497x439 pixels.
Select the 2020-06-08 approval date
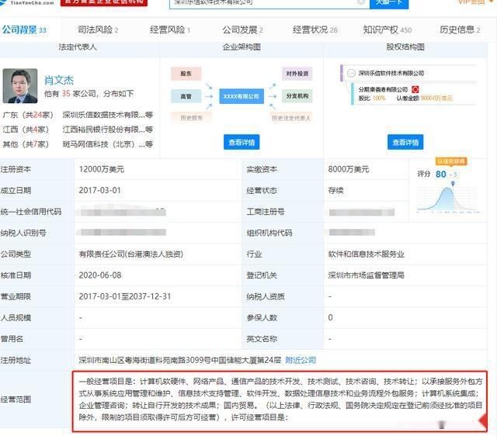tap(100, 275)
